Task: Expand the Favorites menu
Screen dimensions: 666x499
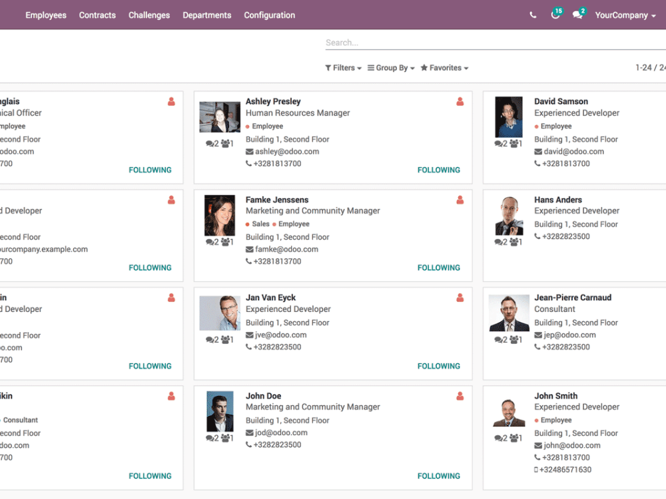Action: pyautogui.click(x=444, y=67)
